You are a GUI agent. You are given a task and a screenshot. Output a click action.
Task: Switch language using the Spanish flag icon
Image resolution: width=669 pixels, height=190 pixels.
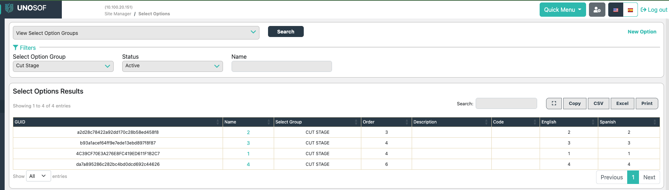click(x=630, y=10)
